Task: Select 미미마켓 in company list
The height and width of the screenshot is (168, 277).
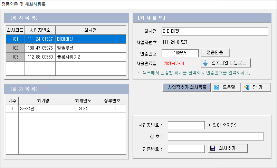Action: tap(90, 39)
